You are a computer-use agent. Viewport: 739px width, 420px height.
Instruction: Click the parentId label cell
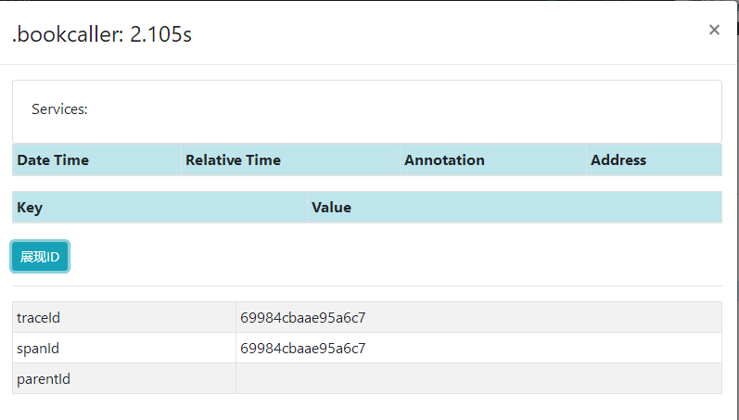pos(44,379)
